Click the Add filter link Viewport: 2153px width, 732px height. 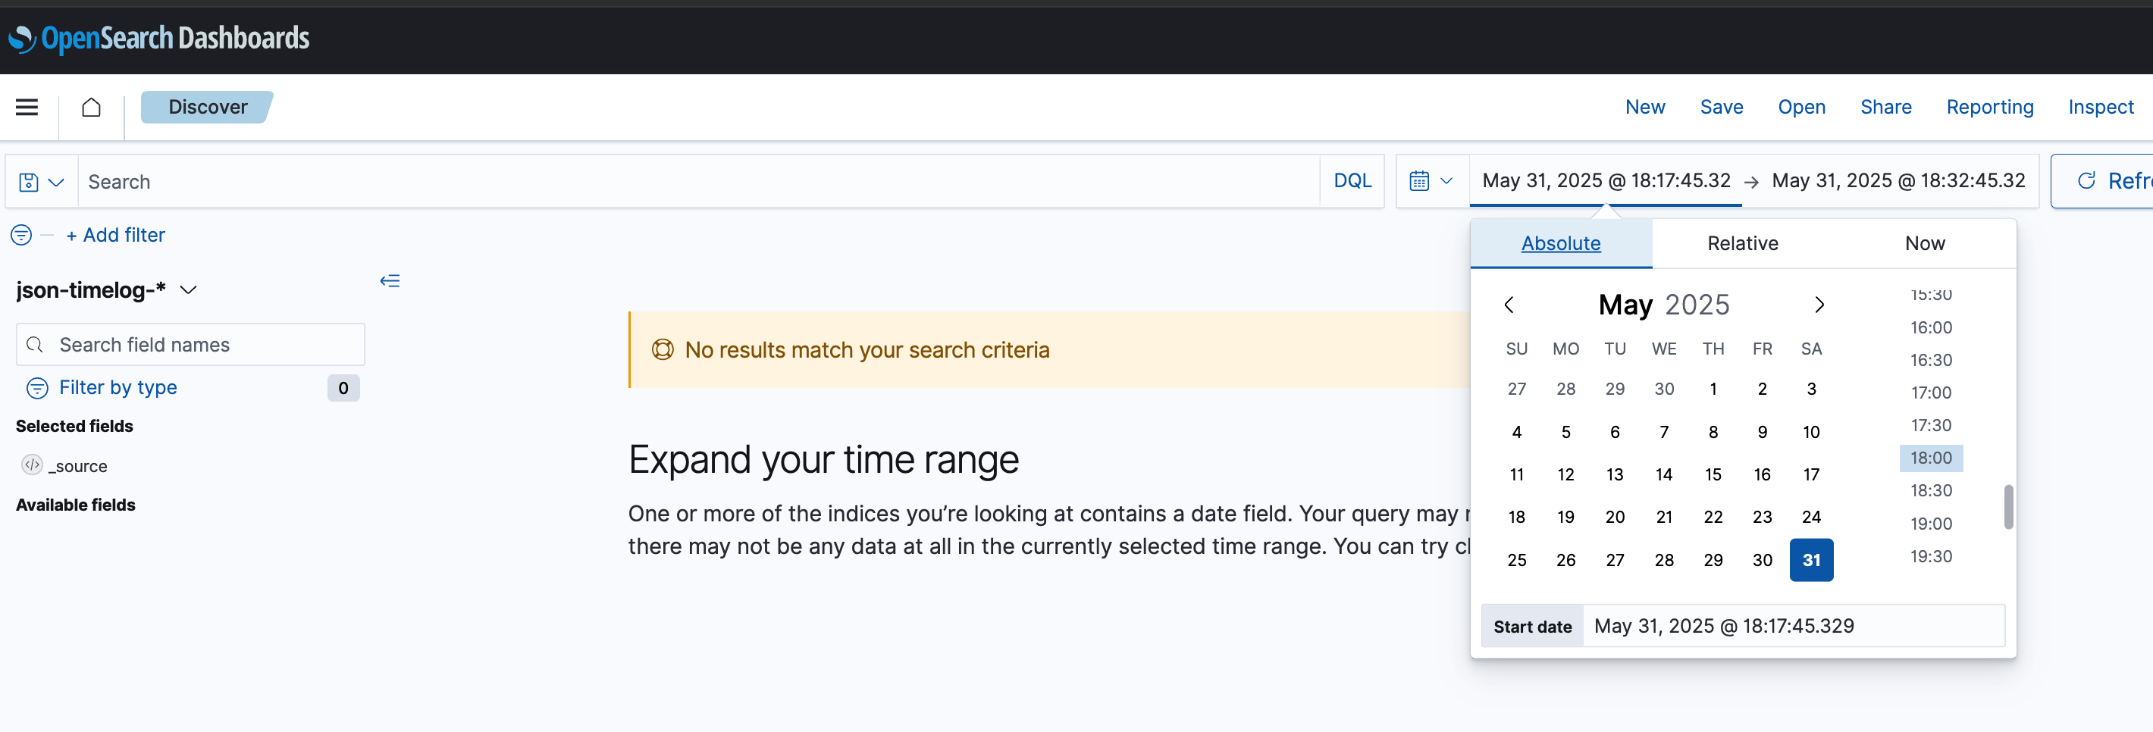point(116,236)
